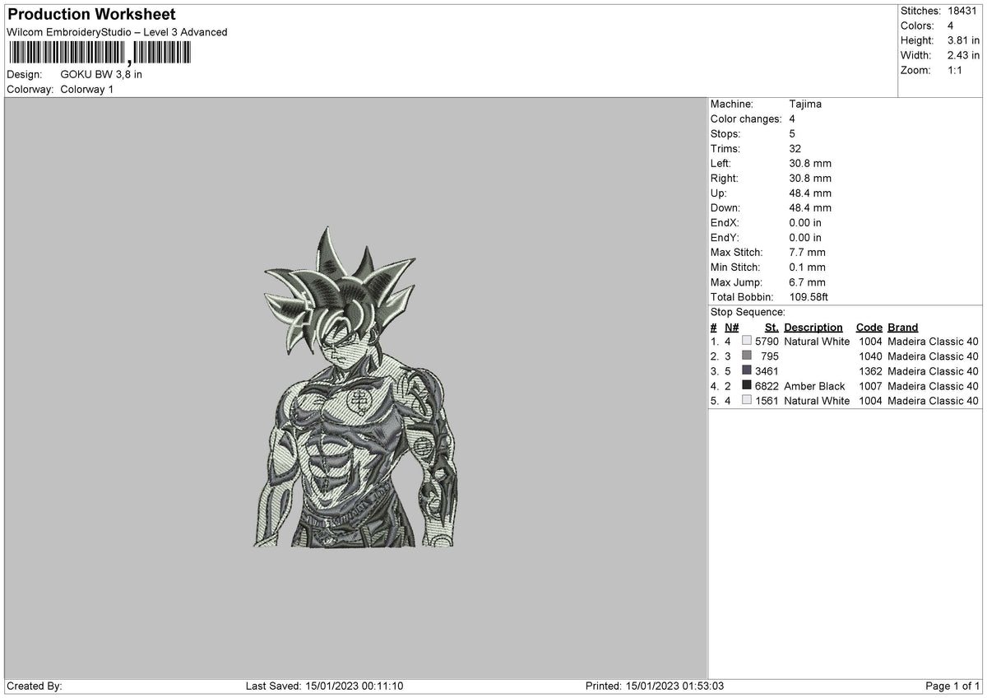
Task: Click the 'Left:' measurement label
Action: (x=722, y=164)
